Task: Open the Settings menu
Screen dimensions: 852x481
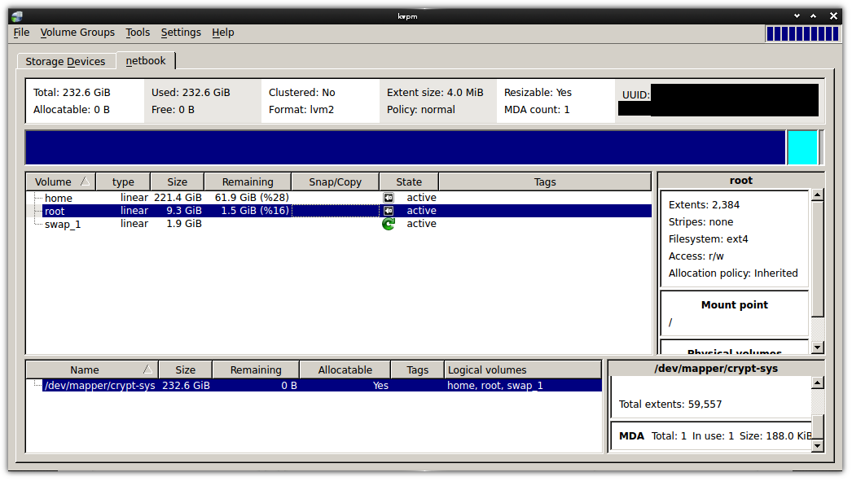Action: (x=180, y=33)
